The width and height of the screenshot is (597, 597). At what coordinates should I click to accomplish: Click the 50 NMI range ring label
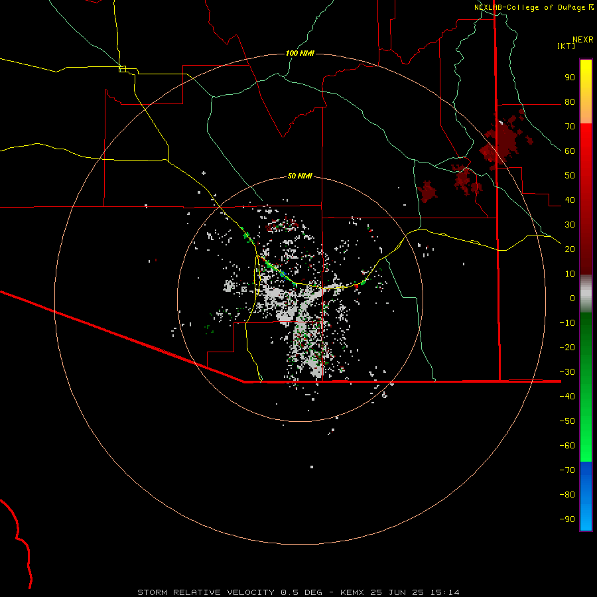pos(300,176)
